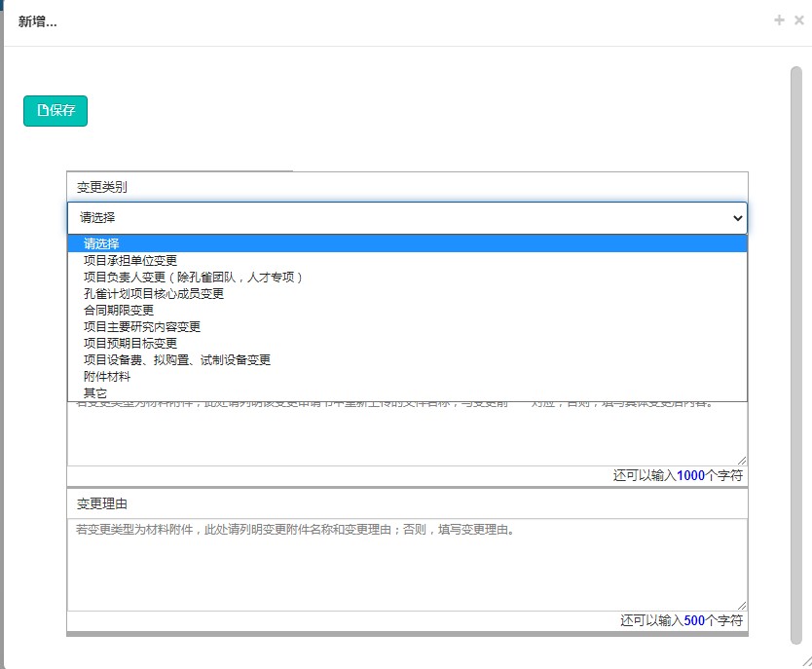Screen dimensions: 812x669
Task: Choose 项目承担单位变更 from the list
Action: coord(130,260)
